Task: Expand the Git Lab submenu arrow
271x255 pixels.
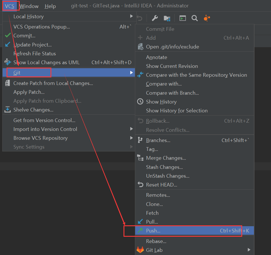Action: [249, 250]
